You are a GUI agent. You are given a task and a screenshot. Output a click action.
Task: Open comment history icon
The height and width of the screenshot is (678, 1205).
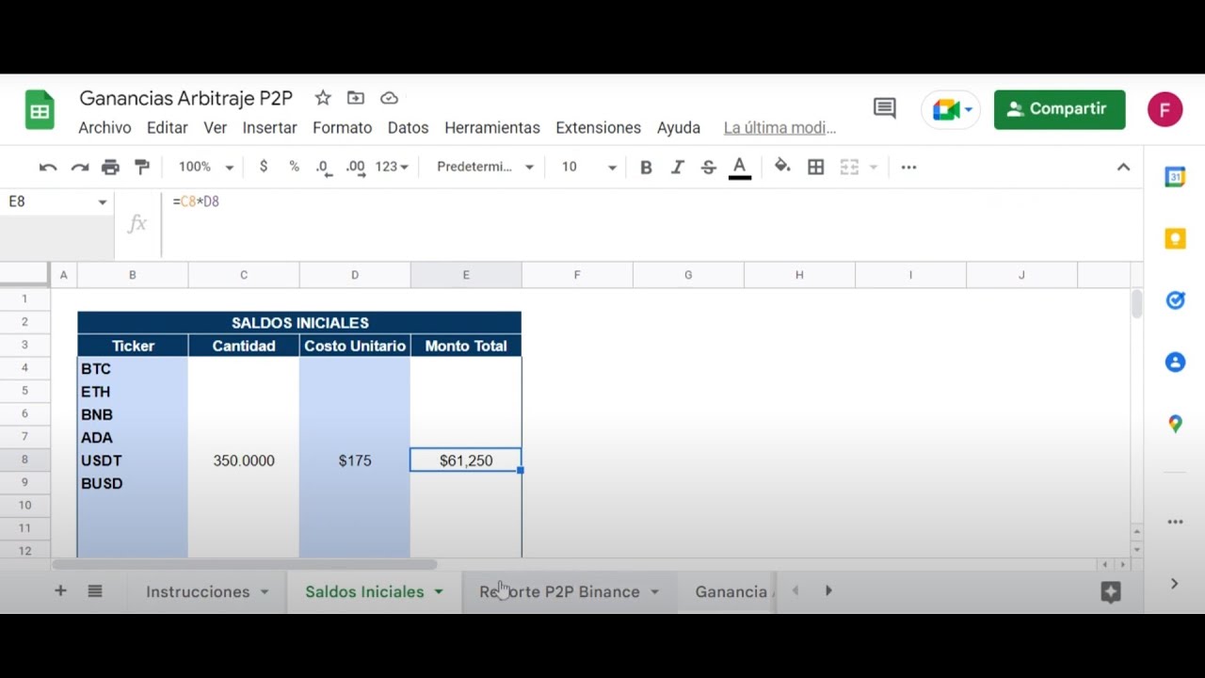point(885,108)
